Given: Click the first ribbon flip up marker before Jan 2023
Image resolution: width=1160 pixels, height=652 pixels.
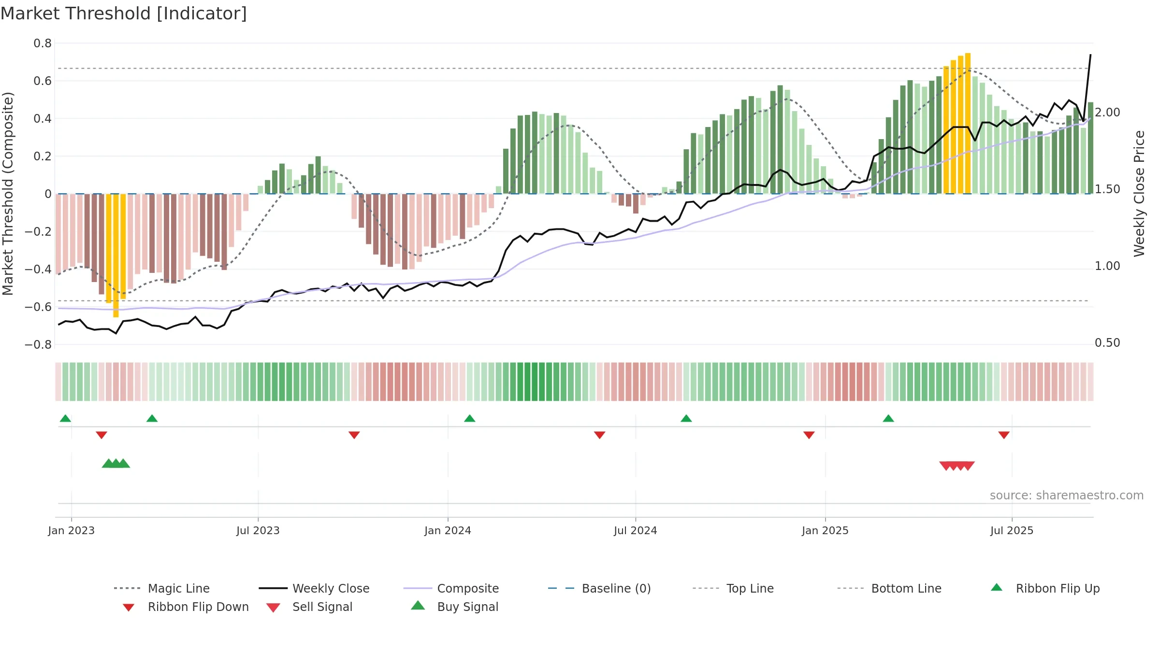Looking at the screenshot, I should coord(65,418).
